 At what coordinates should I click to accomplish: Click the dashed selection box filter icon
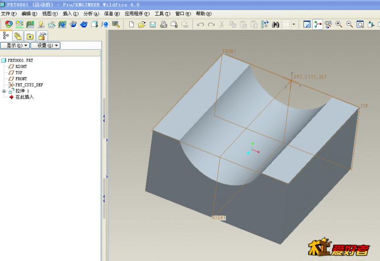286,24
